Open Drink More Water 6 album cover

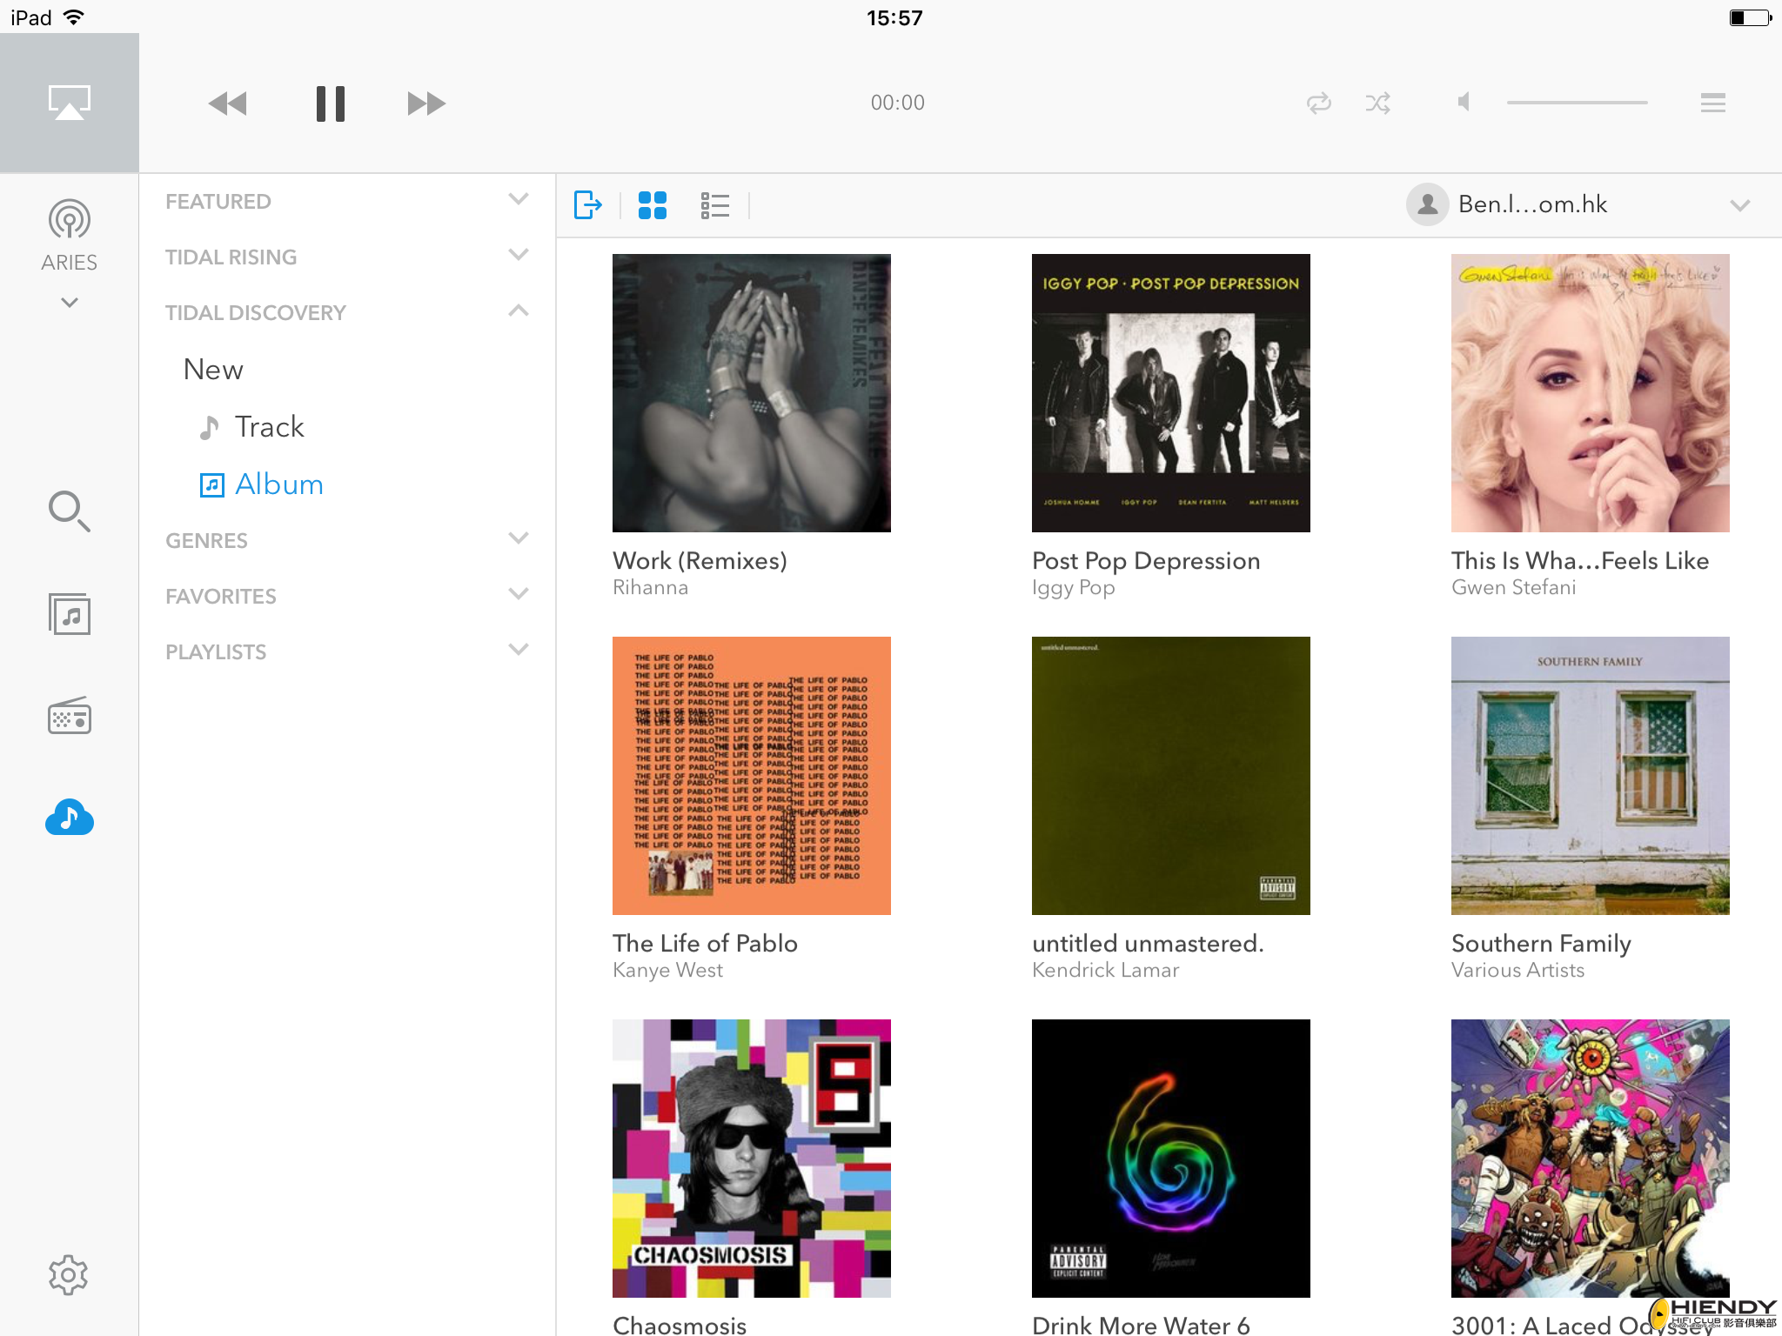[1171, 1159]
